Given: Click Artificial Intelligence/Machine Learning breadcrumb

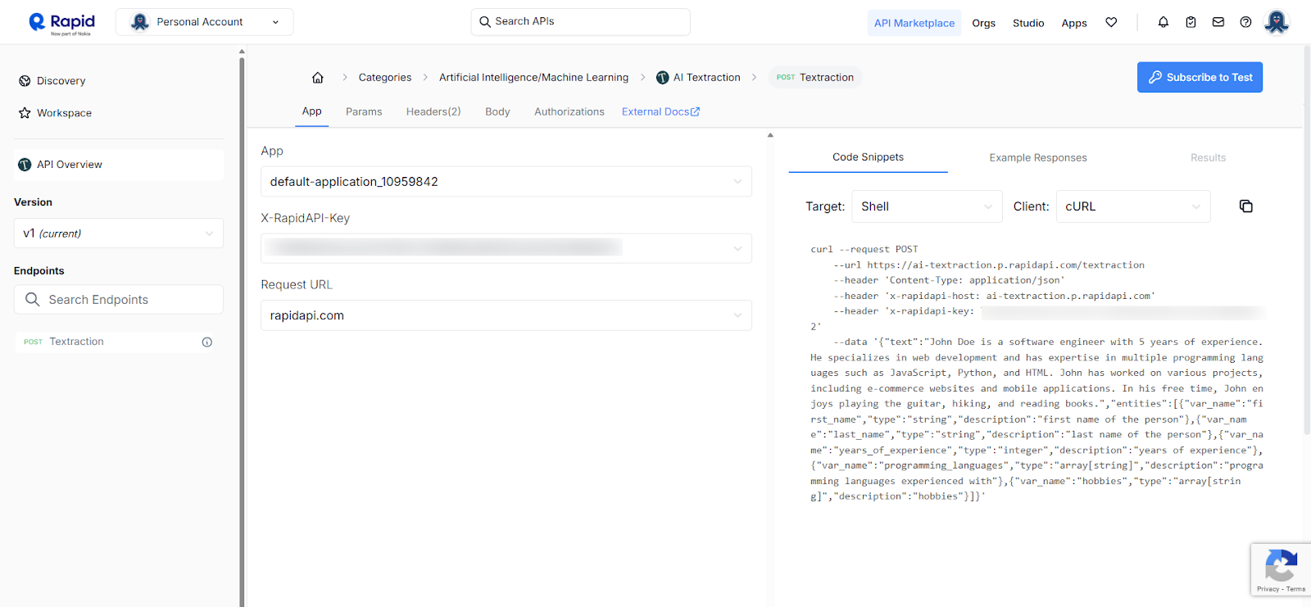Looking at the screenshot, I should tap(533, 78).
